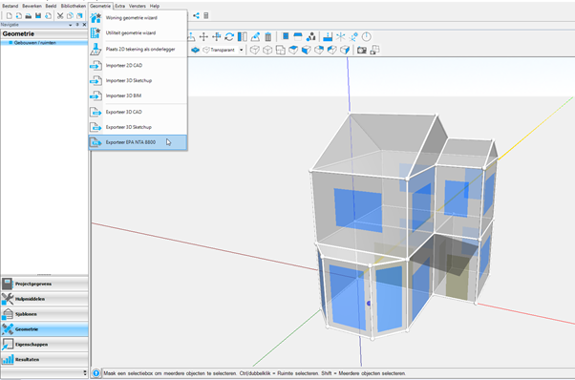Open the Vensters menu
Screen dimensions: 575x380
click(138, 6)
